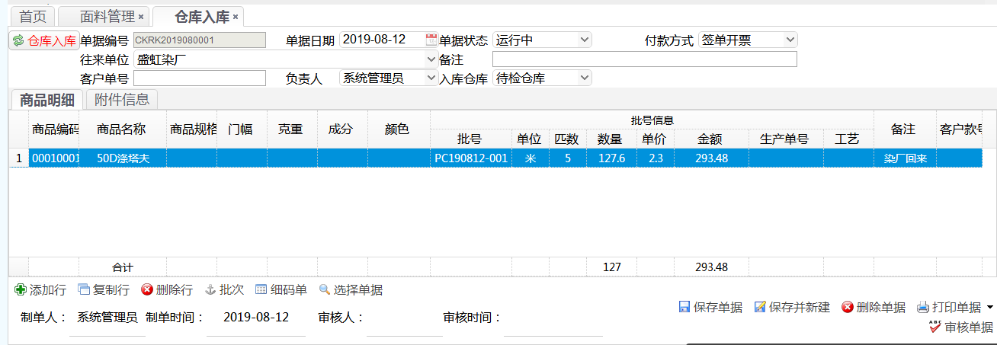Click the 删除单据 red cross icon

click(848, 307)
